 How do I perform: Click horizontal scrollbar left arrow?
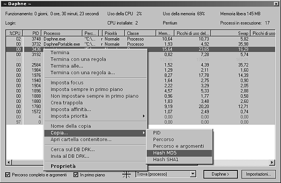8,162
